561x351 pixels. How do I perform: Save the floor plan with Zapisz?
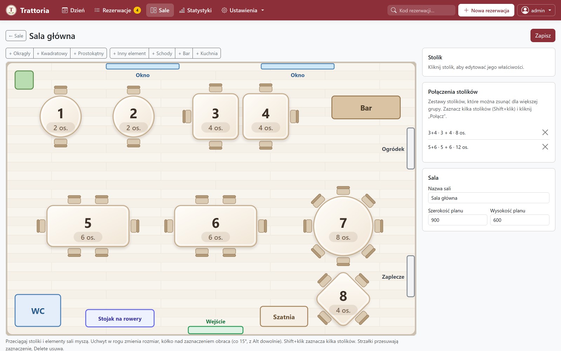(543, 35)
